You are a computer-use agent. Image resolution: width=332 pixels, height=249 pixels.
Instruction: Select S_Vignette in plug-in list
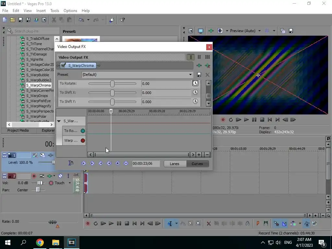click(34, 59)
